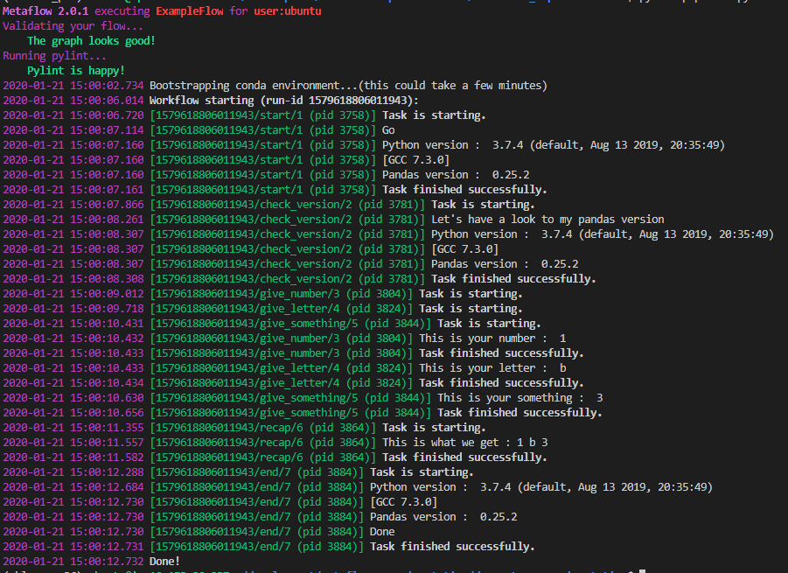The height and width of the screenshot is (573, 788).
Task: Select 'This is your number : 1' output
Action: click(492, 339)
